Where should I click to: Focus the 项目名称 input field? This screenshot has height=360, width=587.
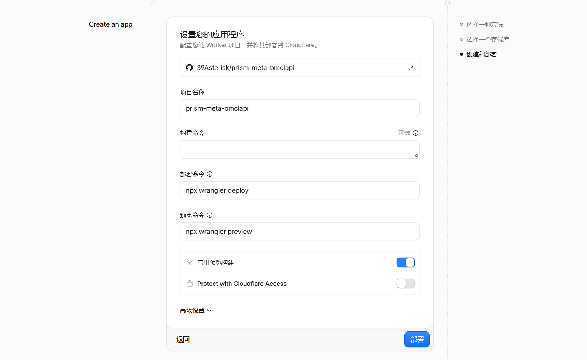click(x=300, y=108)
